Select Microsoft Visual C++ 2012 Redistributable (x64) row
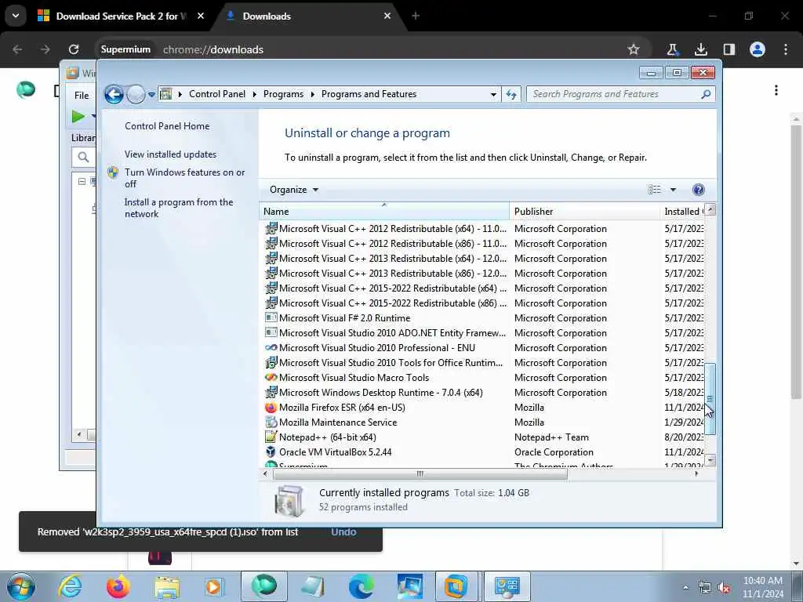The width and height of the screenshot is (803, 602). point(481,229)
